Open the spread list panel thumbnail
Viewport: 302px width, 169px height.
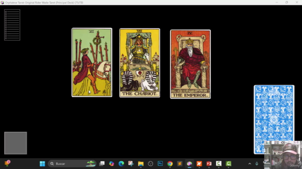[x=12, y=25]
